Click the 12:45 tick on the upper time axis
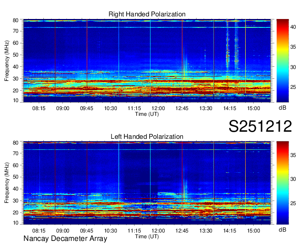The width and height of the screenshot is (301, 244). pos(182,108)
